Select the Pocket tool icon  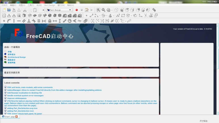[x=35, y=15]
